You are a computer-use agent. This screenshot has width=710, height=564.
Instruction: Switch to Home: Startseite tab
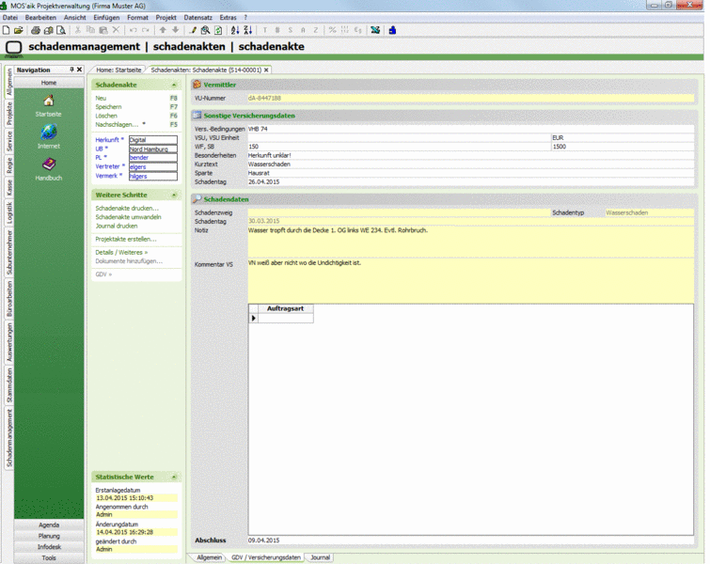click(x=118, y=70)
